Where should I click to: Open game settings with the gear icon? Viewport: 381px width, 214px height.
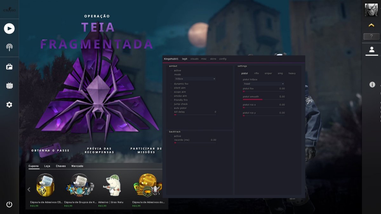pos(9,105)
